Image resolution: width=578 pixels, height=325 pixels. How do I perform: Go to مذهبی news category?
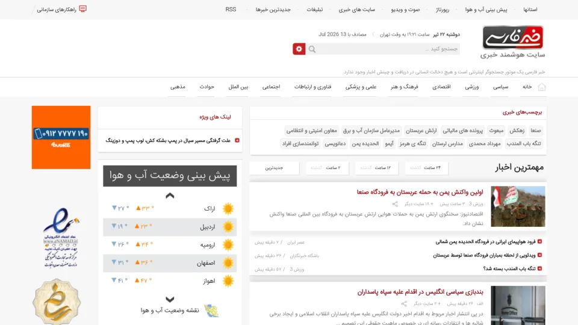178,87
